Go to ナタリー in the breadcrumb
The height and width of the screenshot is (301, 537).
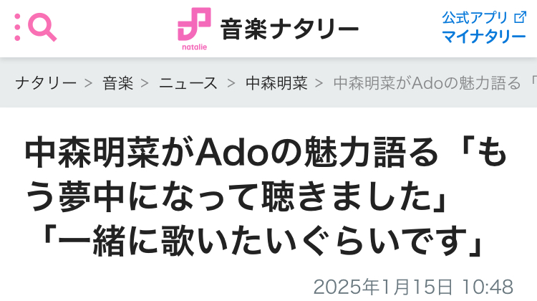coord(46,83)
